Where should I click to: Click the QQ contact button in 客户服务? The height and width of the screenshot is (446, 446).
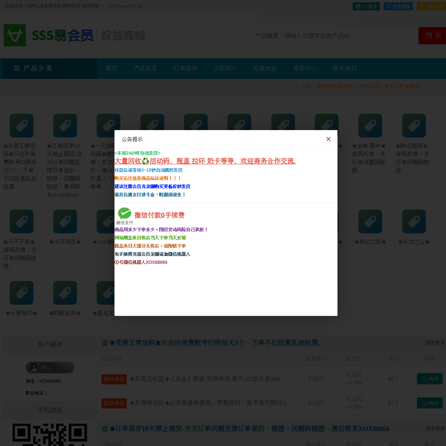tap(50, 368)
